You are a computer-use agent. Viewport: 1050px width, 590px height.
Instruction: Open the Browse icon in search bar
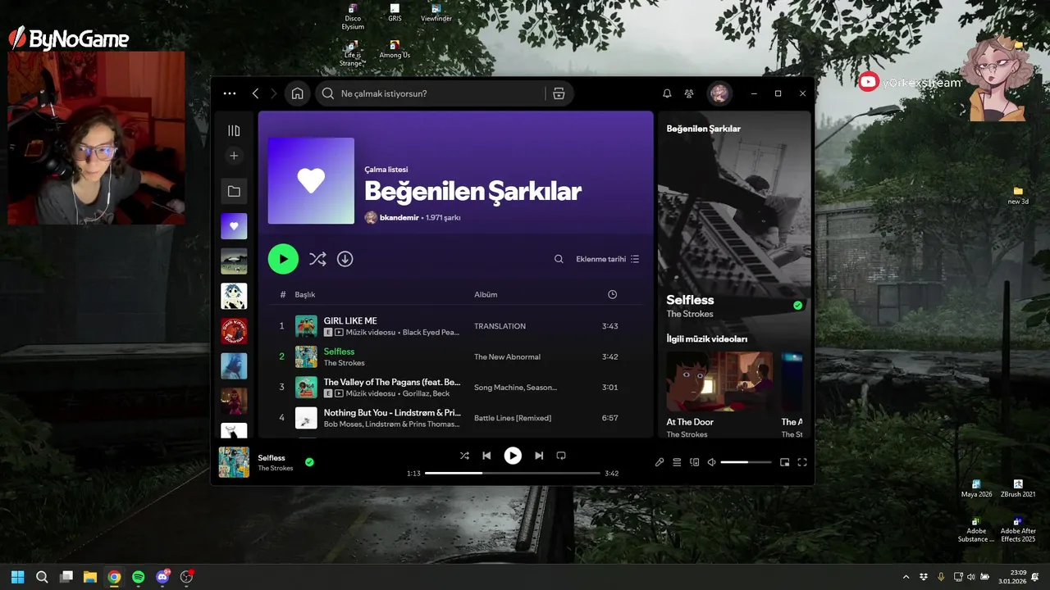[x=559, y=93]
